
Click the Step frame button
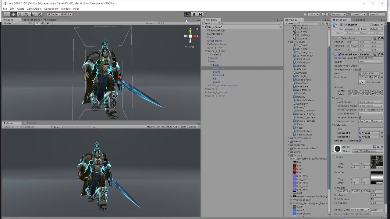(200, 14)
